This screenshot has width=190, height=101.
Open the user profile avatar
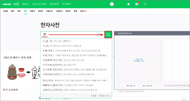pos(112,4)
